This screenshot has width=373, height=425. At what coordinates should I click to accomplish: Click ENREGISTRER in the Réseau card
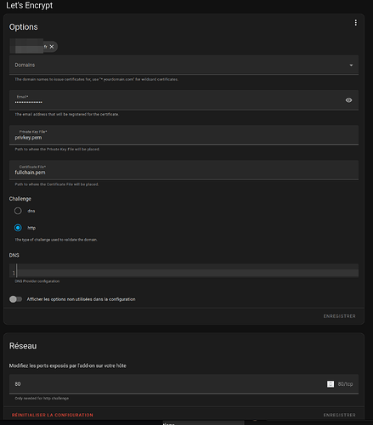pyautogui.click(x=339, y=415)
